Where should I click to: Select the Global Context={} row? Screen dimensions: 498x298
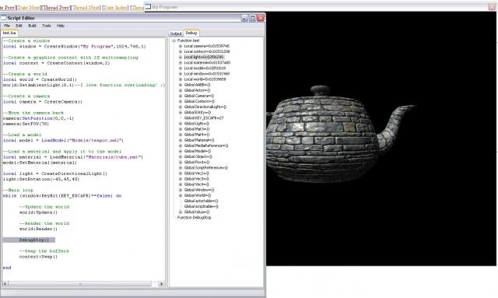[199, 101]
